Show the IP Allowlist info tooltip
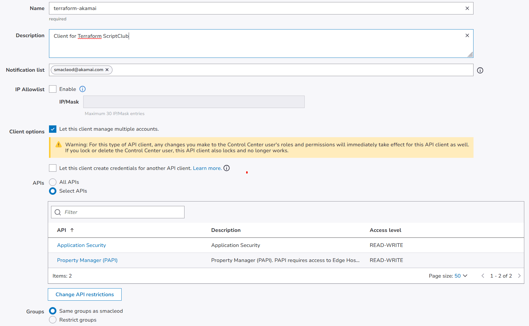Image resolution: width=529 pixels, height=326 pixels. 83,89
